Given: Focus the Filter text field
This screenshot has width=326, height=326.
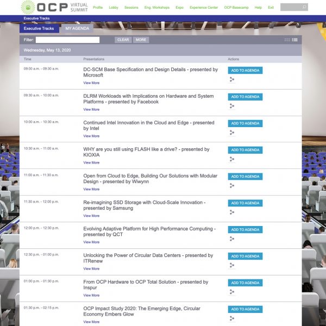Looking at the screenshot, I should tap(67, 40).
